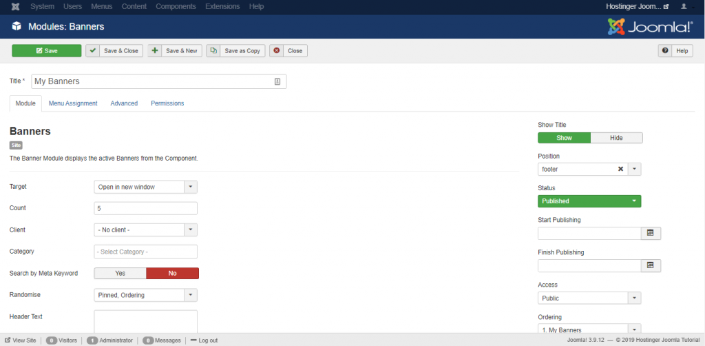Open the Finish Publishing calendar icon

tap(650, 265)
